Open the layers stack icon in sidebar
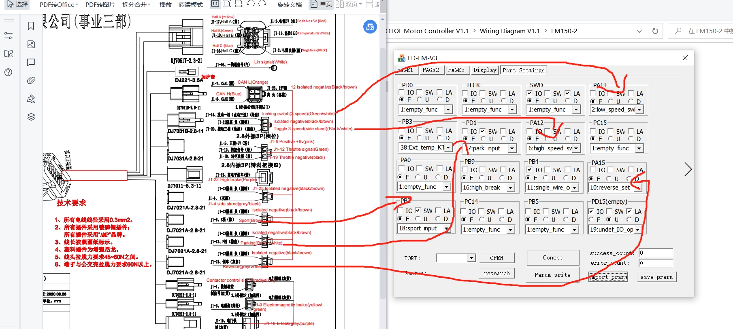Viewport: 733px width, 329px height. 31,117
